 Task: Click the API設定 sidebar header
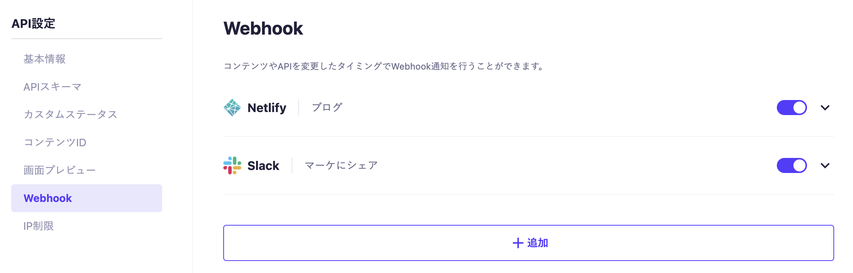point(34,24)
